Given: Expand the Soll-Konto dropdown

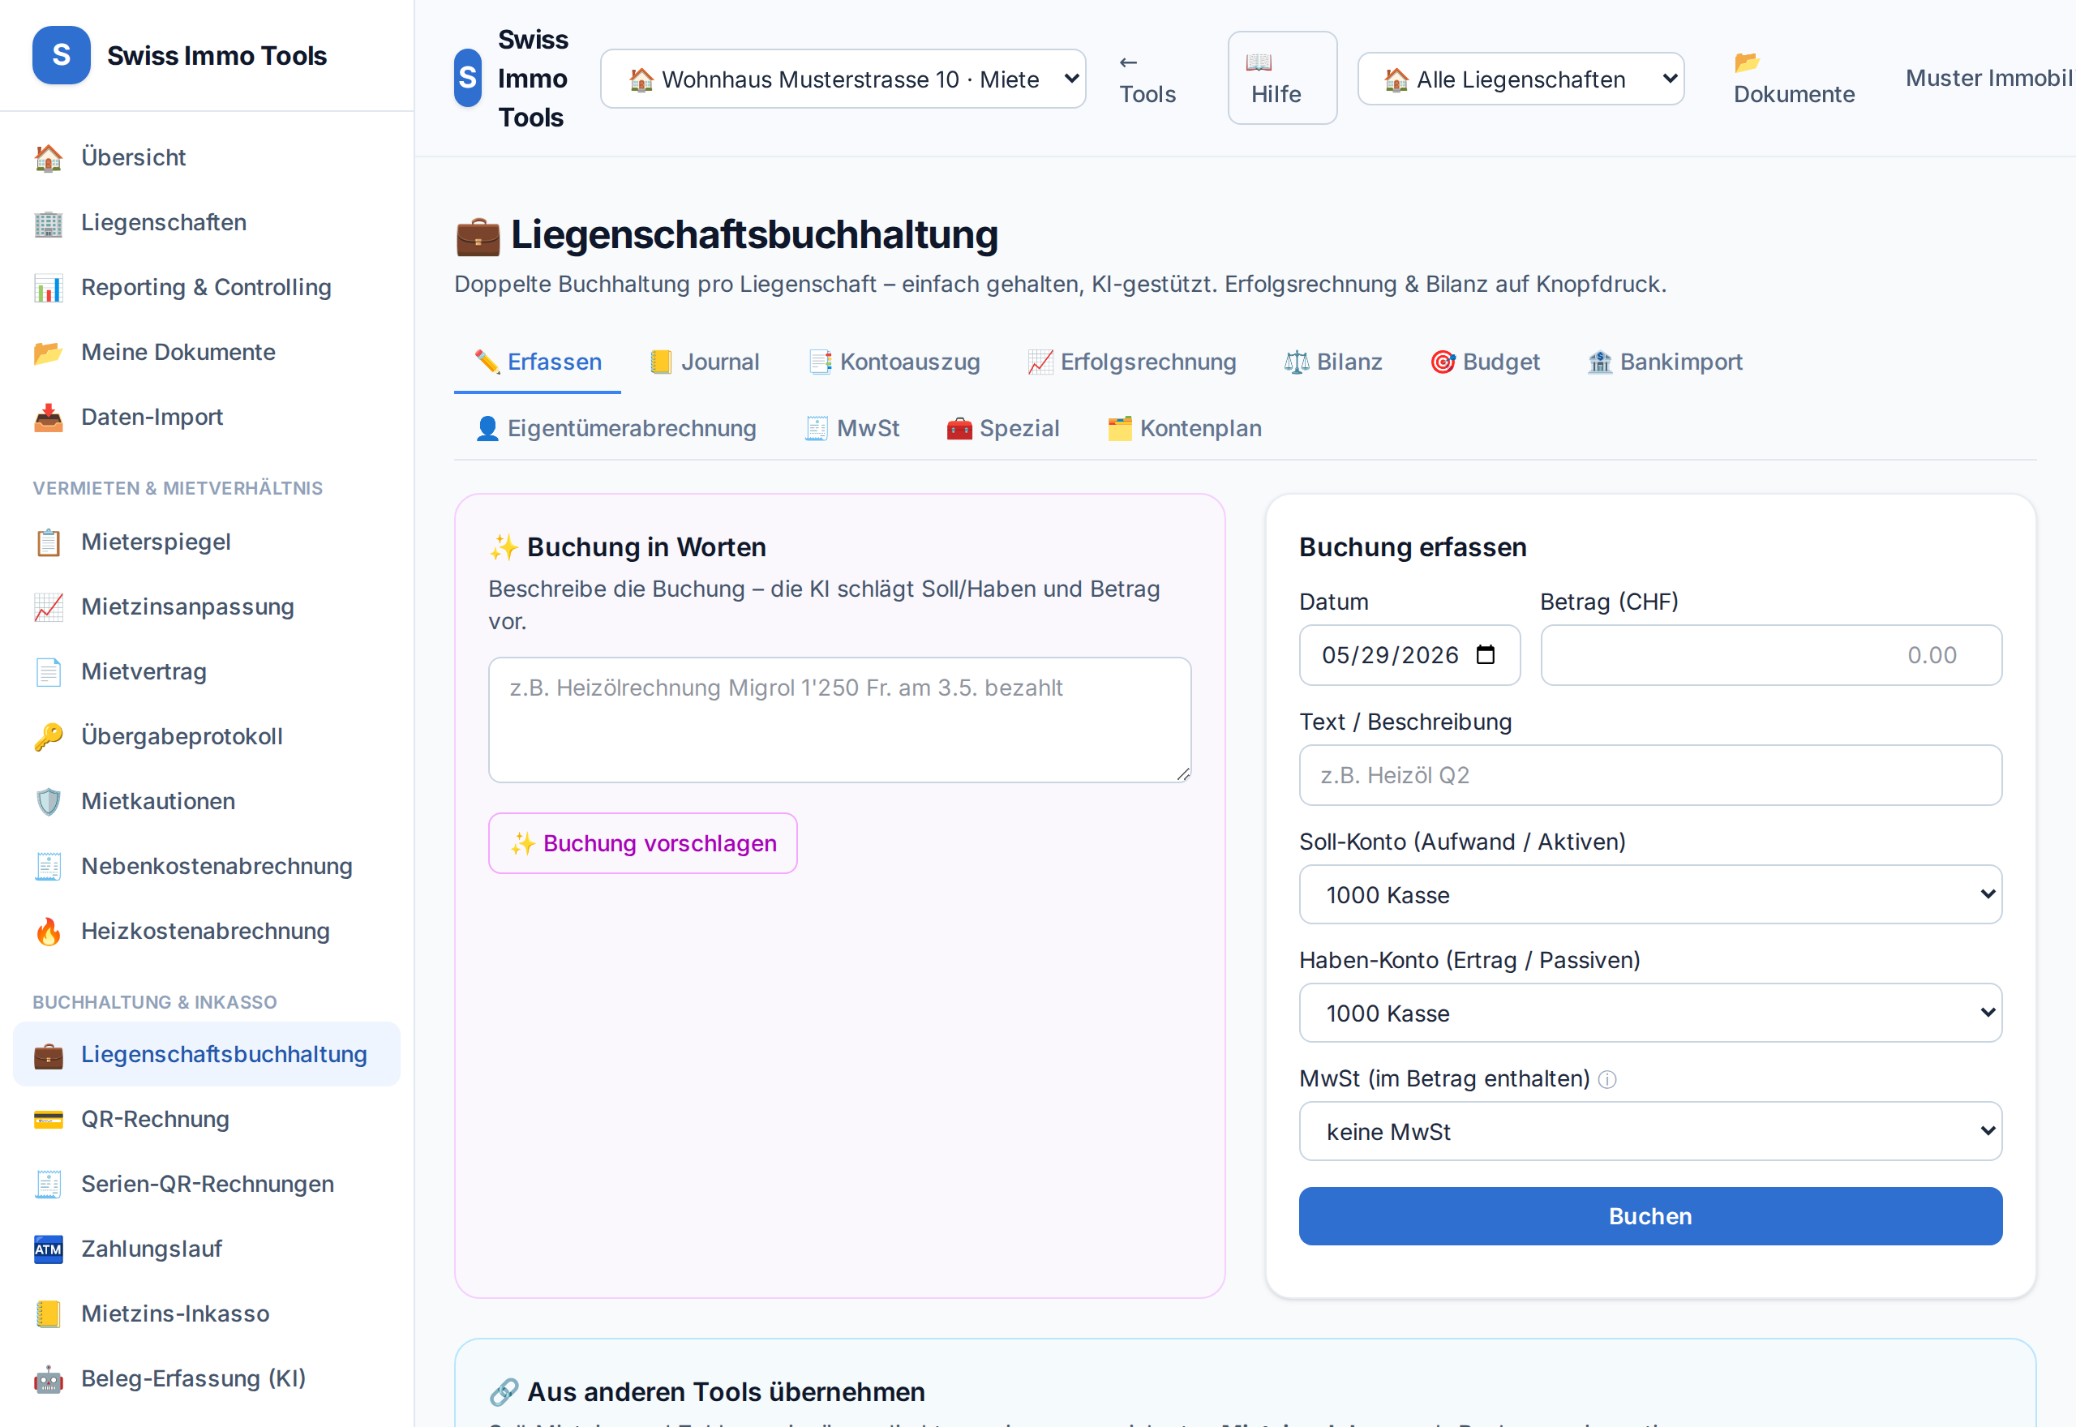Looking at the screenshot, I should [x=1650, y=894].
